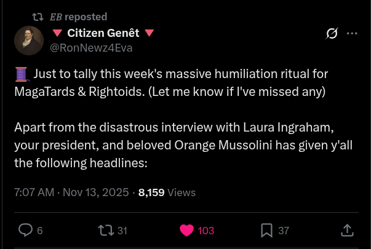Click the thread spool emoji in tweet
Viewport: 371px width, 249px height.
click(x=21, y=74)
